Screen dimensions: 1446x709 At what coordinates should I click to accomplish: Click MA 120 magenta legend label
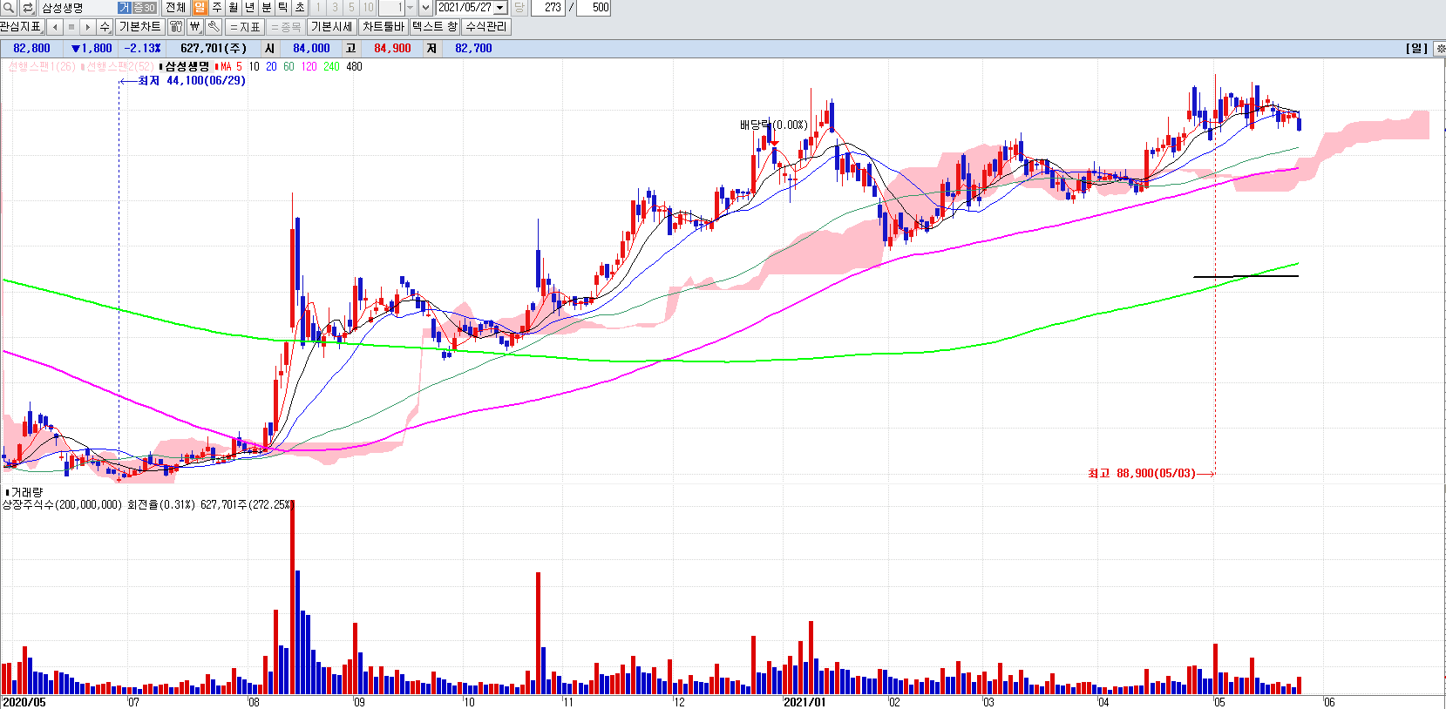click(x=309, y=66)
